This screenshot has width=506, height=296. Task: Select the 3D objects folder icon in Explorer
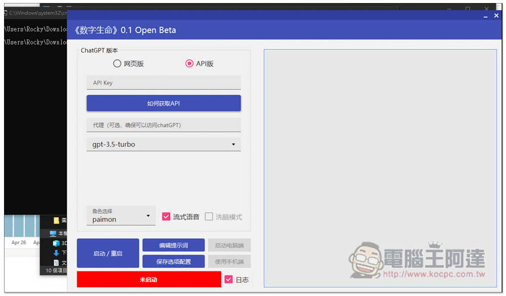pos(56,243)
